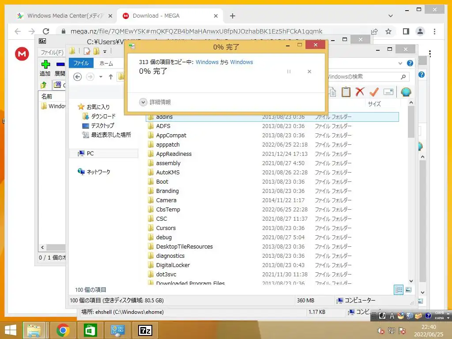Open Chrome profile avatar

420,31
